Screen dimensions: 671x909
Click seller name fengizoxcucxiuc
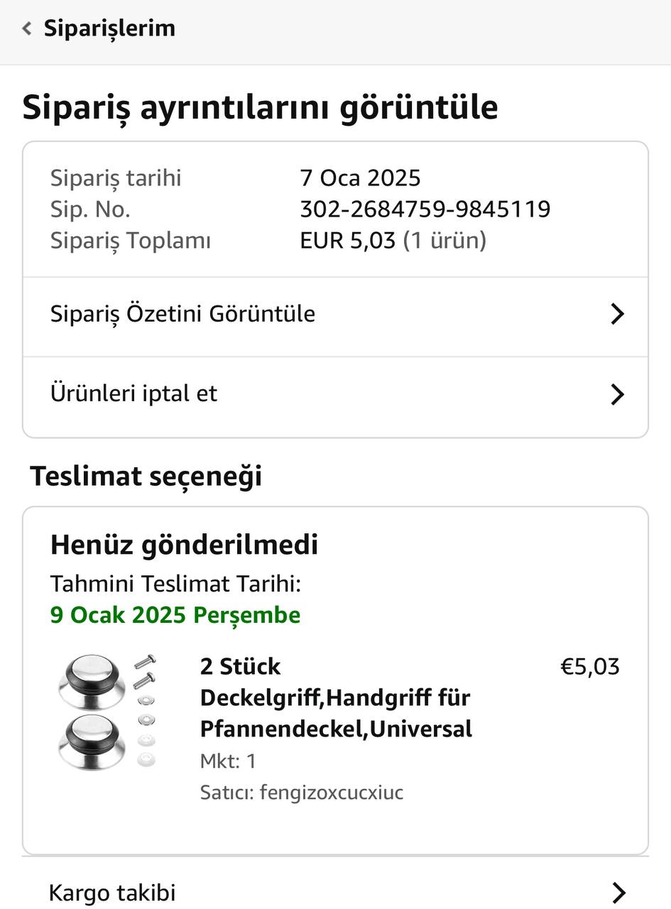click(x=331, y=793)
